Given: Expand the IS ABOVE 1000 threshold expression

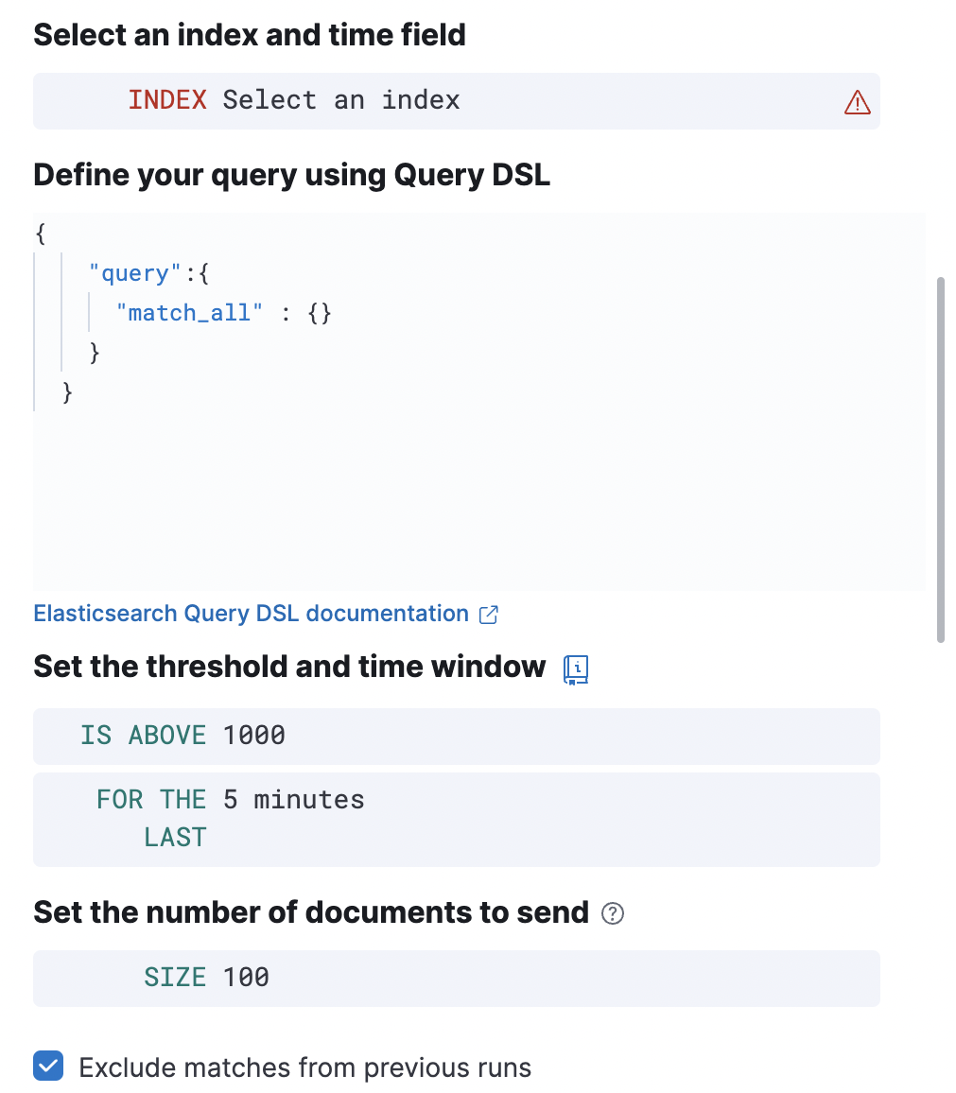Looking at the screenshot, I should 183,735.
